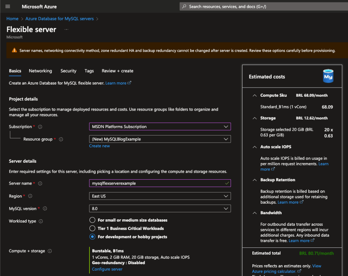Expand the Region dropdown showing East US

coord(160,196)
